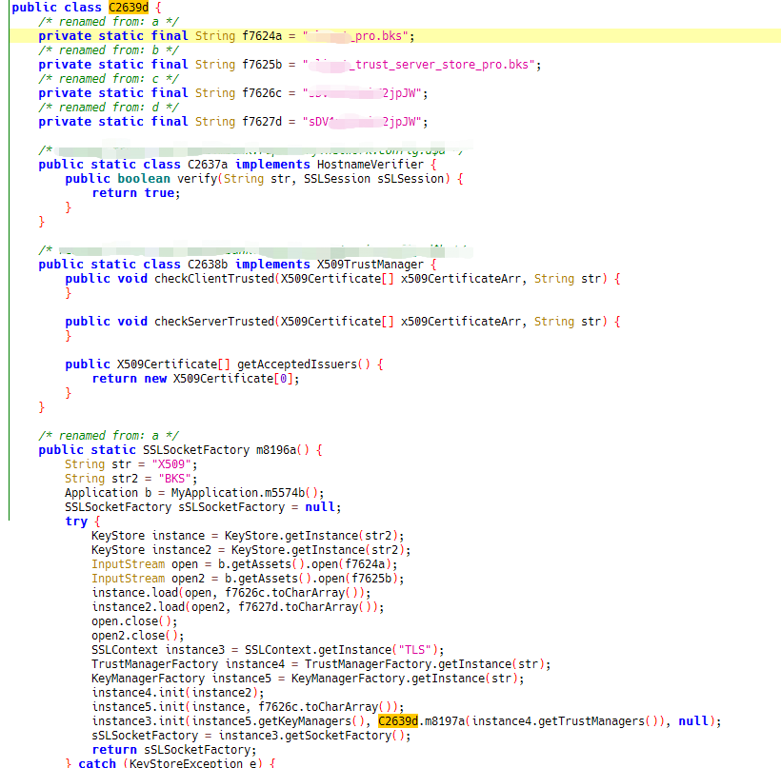Click the 'instance.load(open' statement
The width and height of the screenshot is (781, 768).
click(231, 593)
